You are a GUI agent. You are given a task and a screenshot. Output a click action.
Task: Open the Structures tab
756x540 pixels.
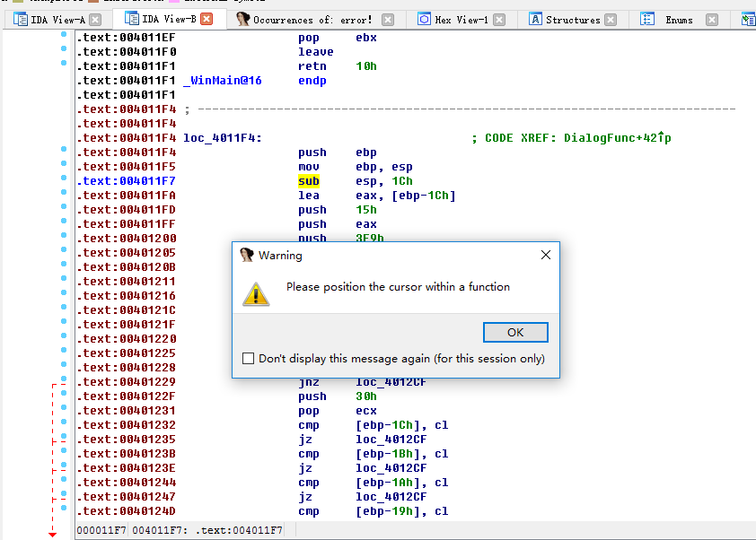click(573, 20)
